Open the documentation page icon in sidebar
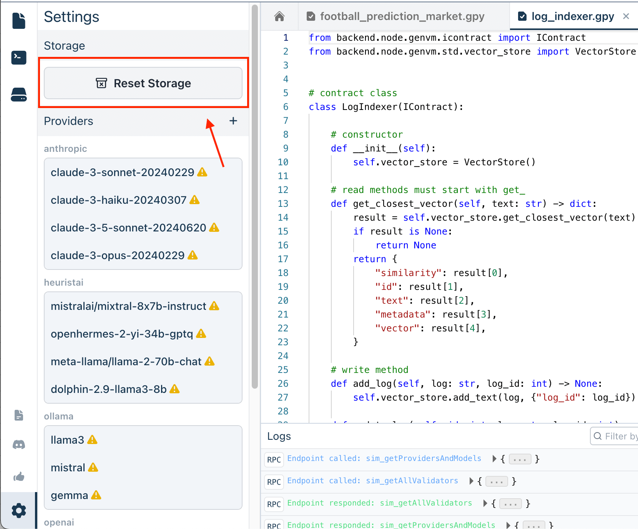Viewport: 638px width, 529px height. 18,415
